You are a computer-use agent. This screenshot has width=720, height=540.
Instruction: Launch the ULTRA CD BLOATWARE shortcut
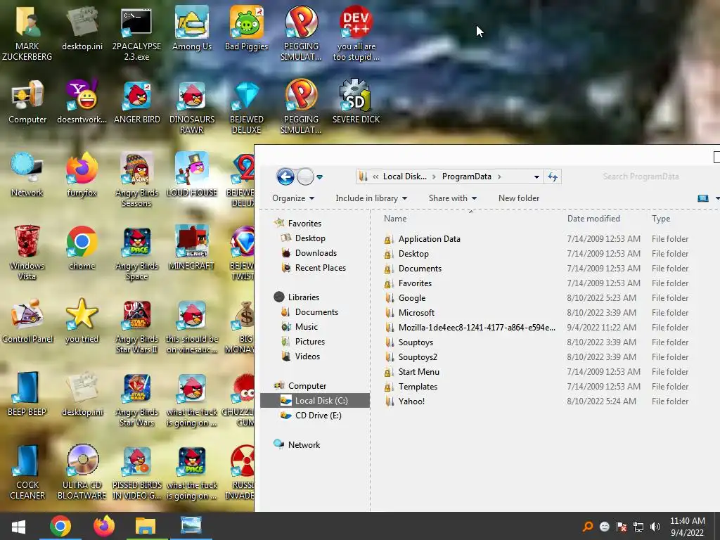(x=82, y=472)
